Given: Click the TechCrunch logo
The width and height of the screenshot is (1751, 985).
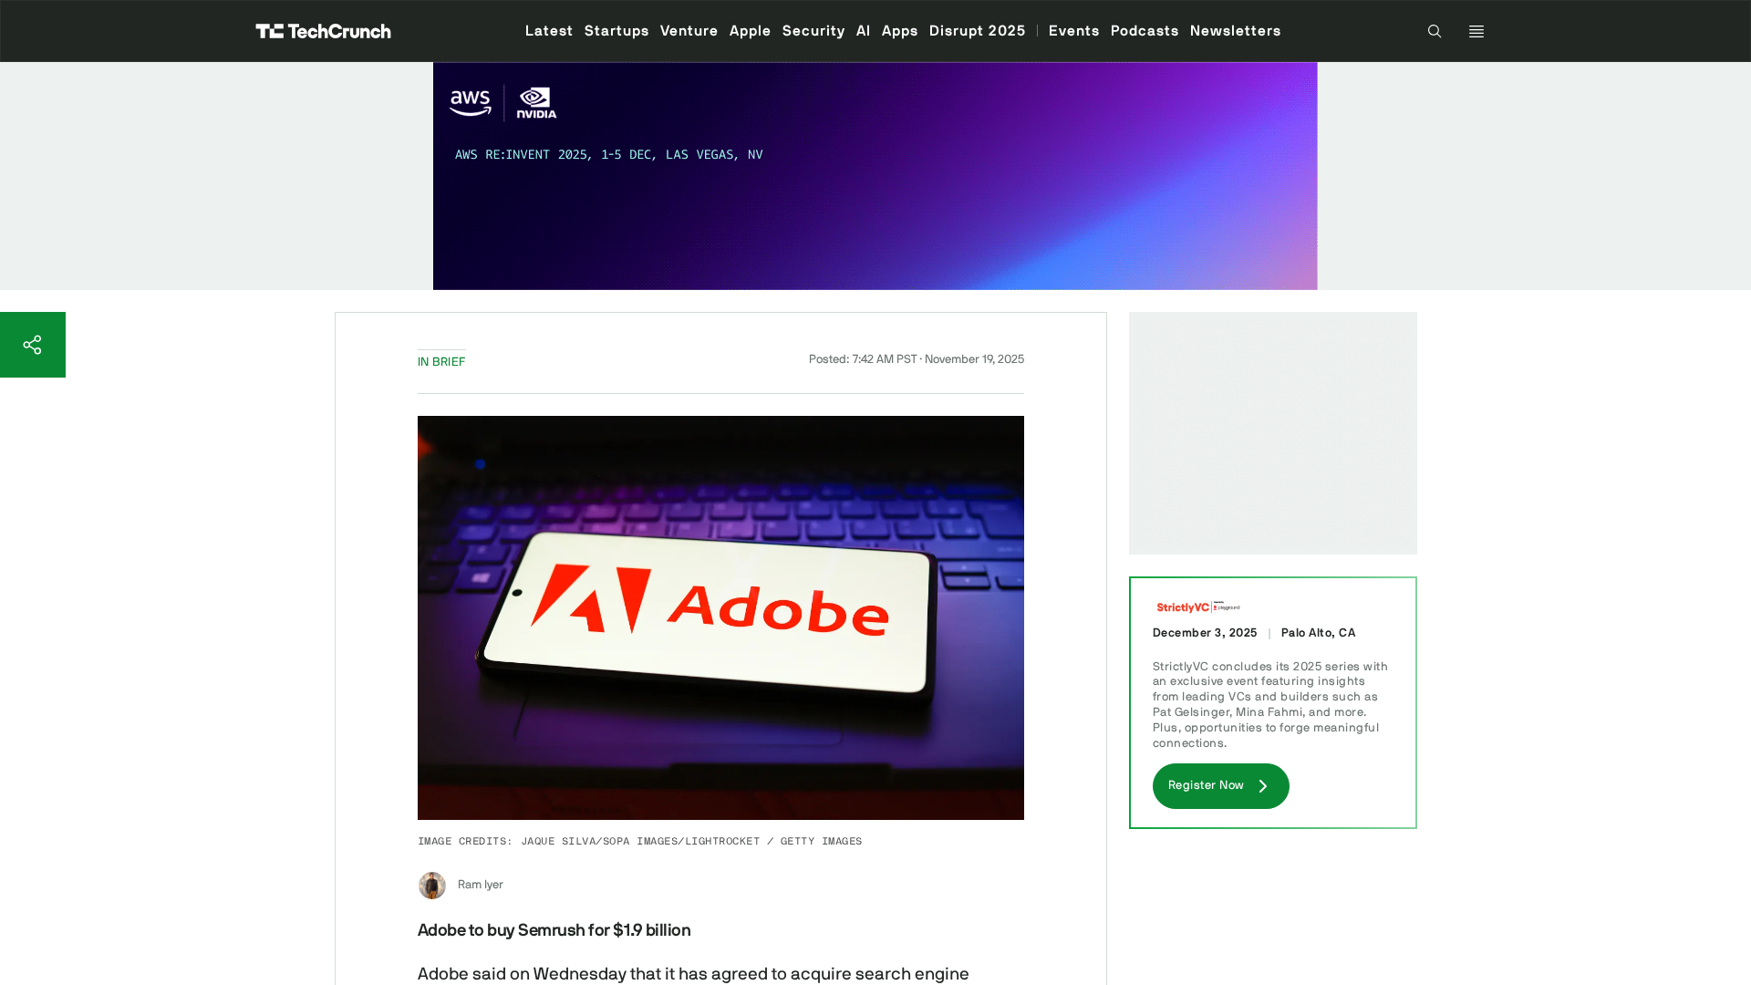Looking at the screenshot, I should tap(323, 31).
